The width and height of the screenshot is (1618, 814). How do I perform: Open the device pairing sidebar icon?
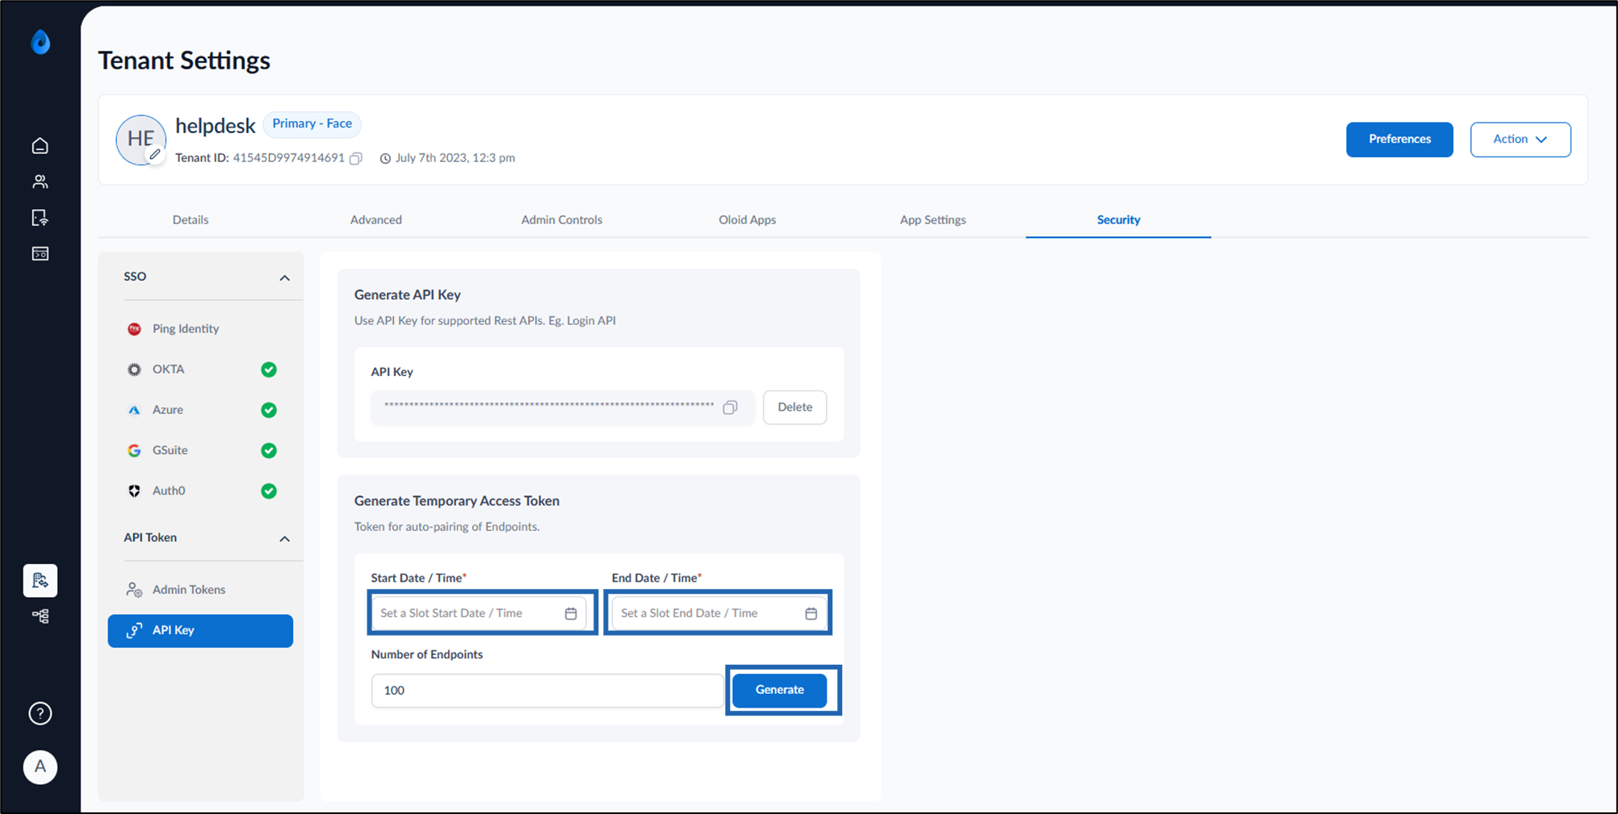(40, 218)
